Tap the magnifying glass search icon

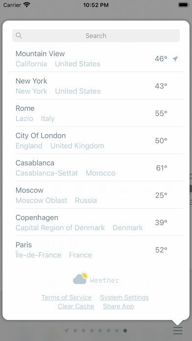19,36
